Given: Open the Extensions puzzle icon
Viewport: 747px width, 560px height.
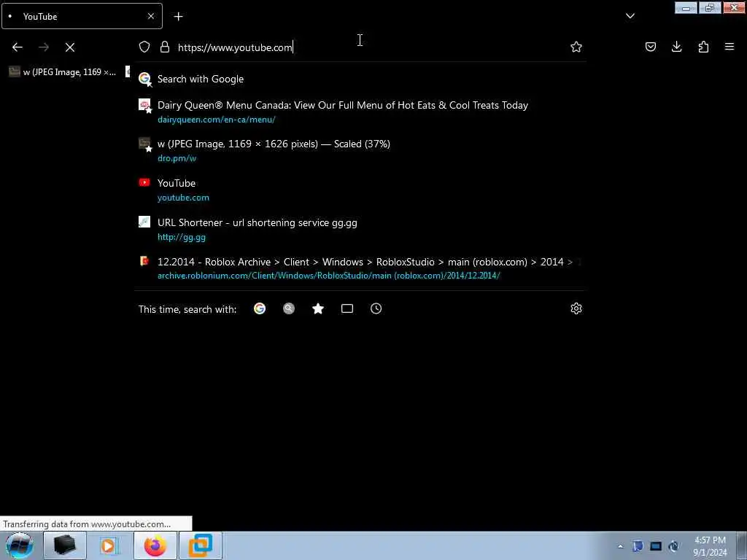Looking at the screenshot, I should [703, 47].
